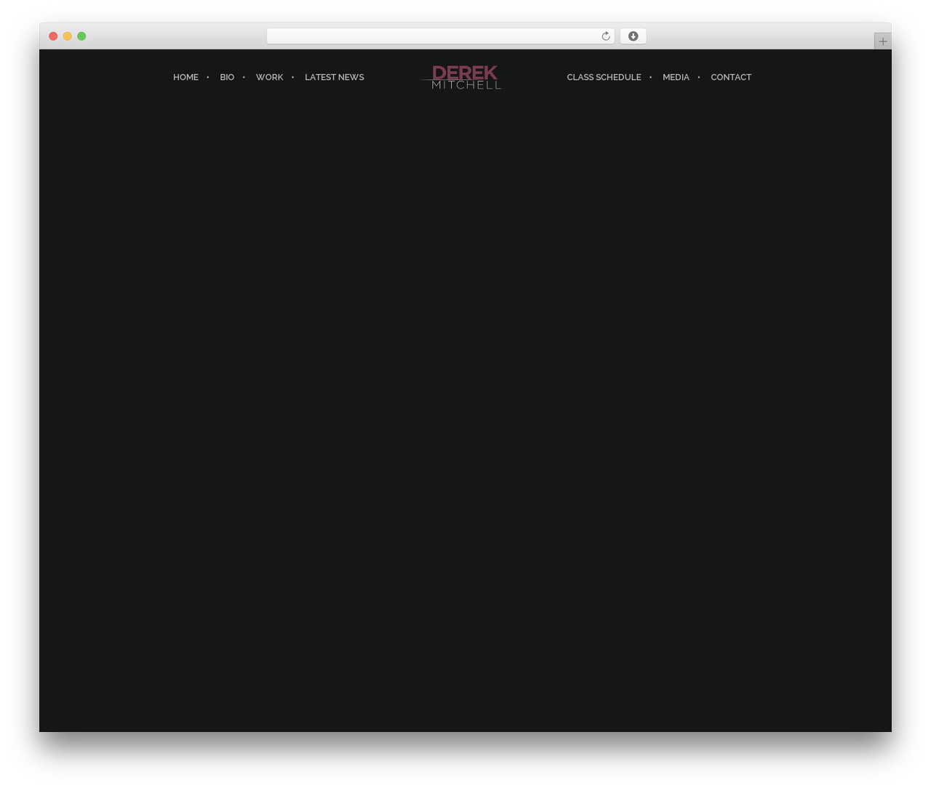Navigate to the Contact page
Viewport: 931px width, 788px height.
(x=731, y=77)
